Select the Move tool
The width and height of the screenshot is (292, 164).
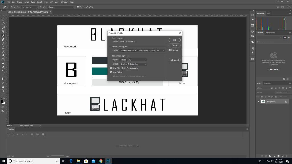[x=3, y=16]
